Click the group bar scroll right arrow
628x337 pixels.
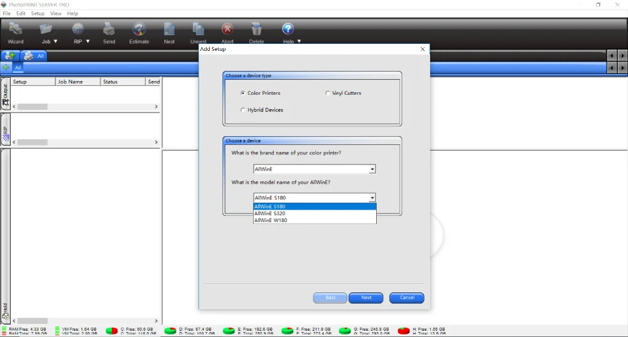622,68
